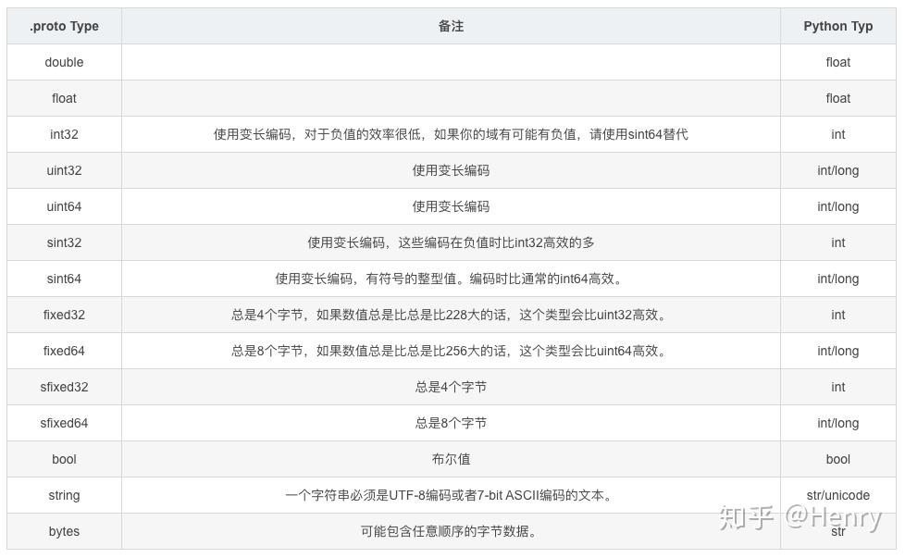Select the bool type cell
The width and height of the screenshot is (905, 558).
click(63, 459)
